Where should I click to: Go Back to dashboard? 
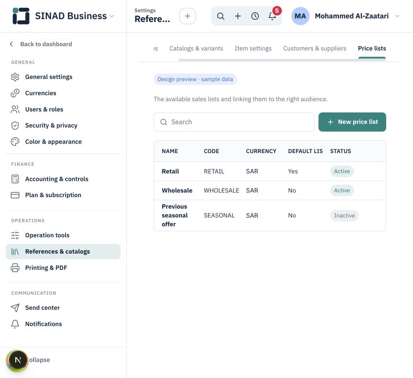41,44
